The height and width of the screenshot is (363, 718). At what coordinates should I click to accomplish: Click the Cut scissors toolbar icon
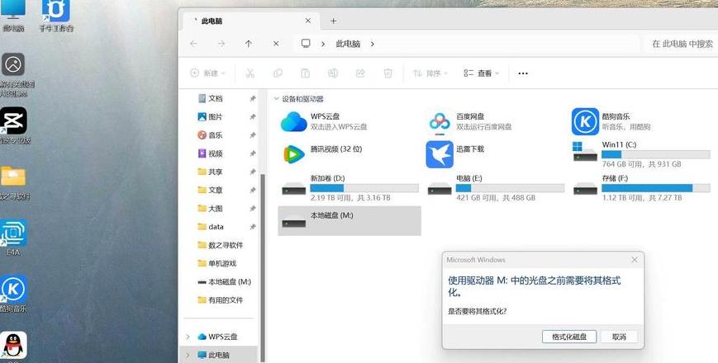tap(250, 73)
